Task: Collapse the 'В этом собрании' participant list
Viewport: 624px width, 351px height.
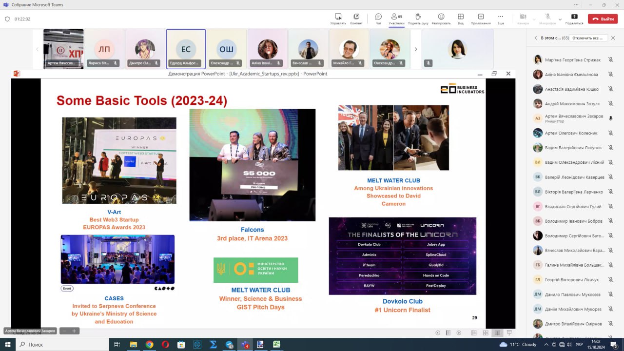Action: [536, 38]
